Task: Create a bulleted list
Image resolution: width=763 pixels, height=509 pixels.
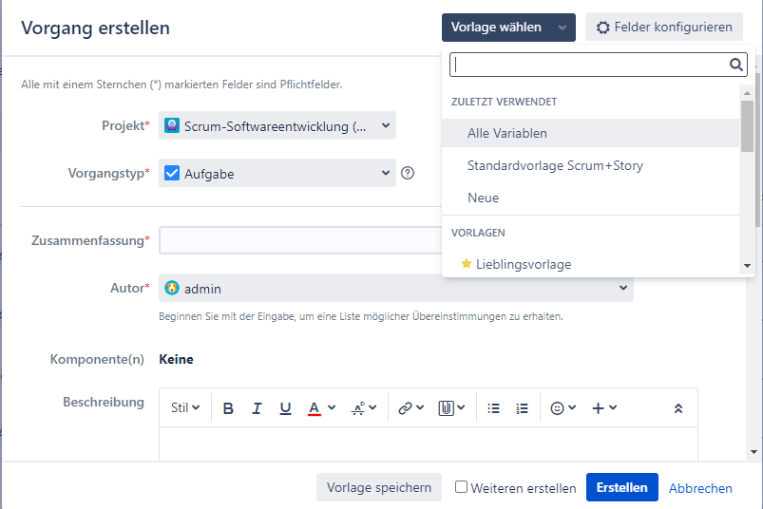Action: pyautogui.click(x=493, y=408)
